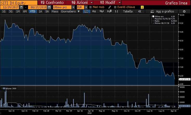Open the EUR currency dropdown arrow

tap(86, 7)
